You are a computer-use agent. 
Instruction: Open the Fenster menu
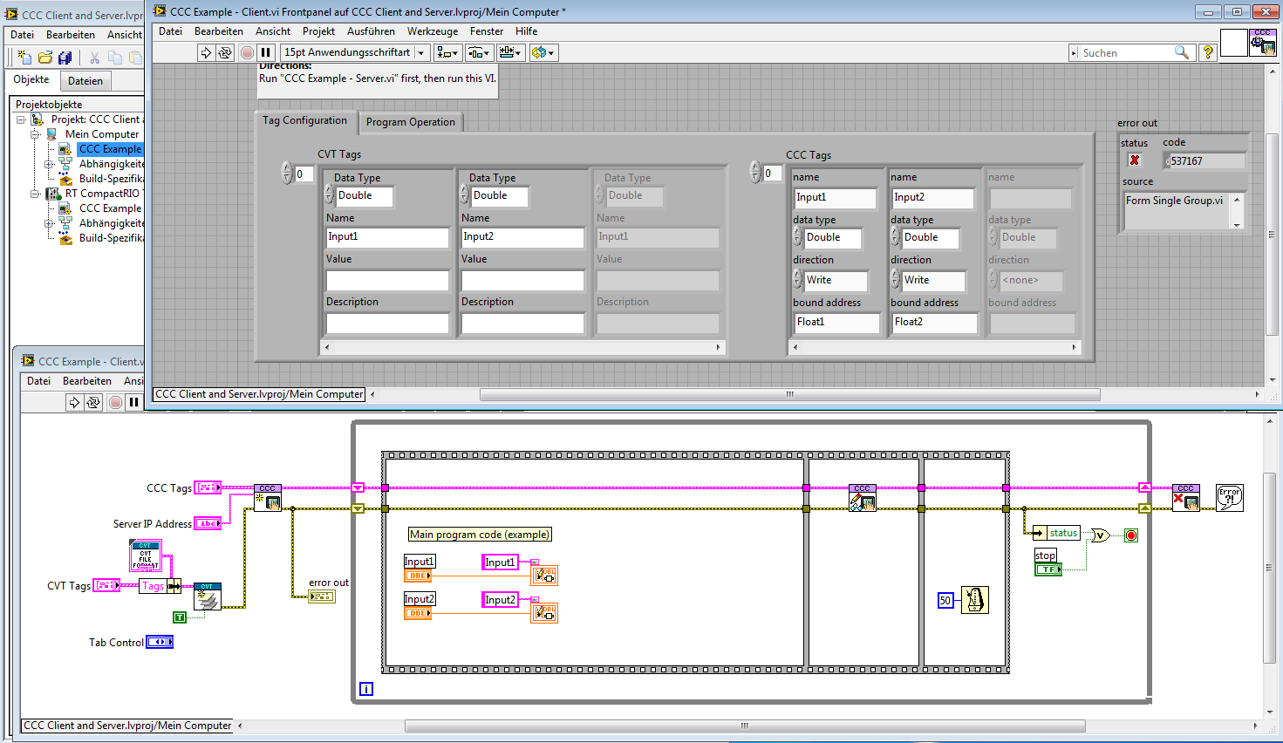pos(487,31)
